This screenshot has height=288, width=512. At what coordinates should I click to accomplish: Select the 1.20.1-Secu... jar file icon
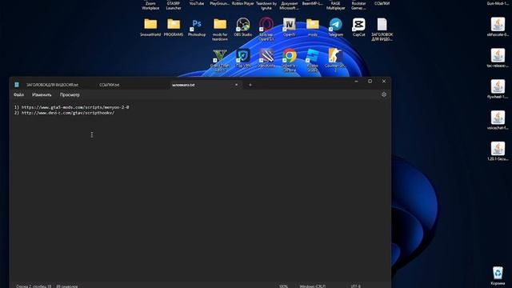498,151
